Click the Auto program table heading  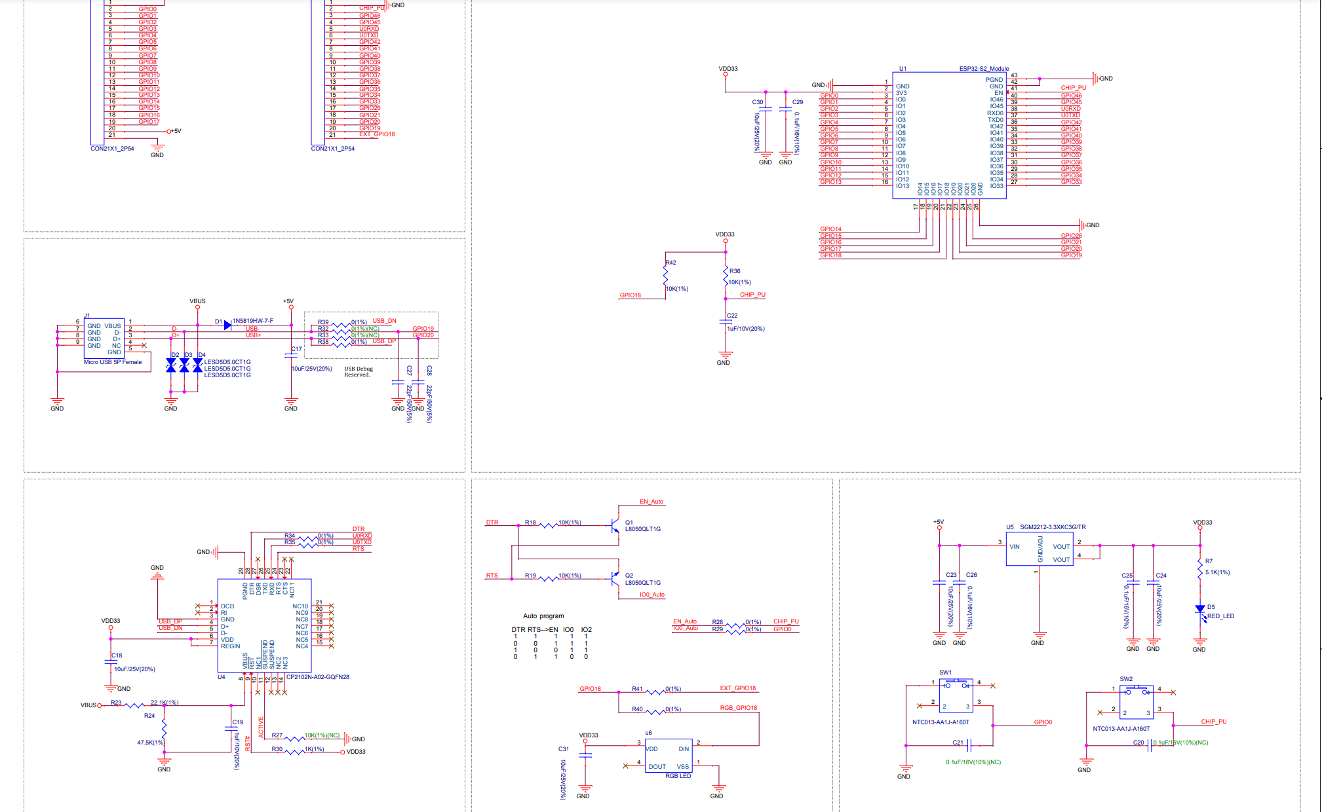[x=543, y=616]
